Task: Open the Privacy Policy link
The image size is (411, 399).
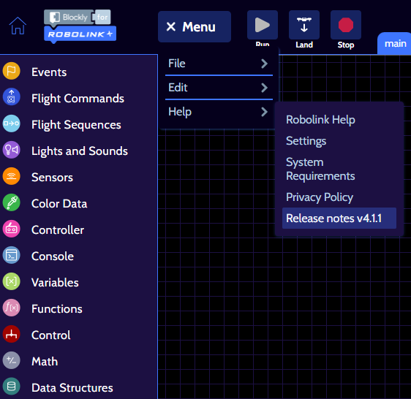Action: point(320,197)
